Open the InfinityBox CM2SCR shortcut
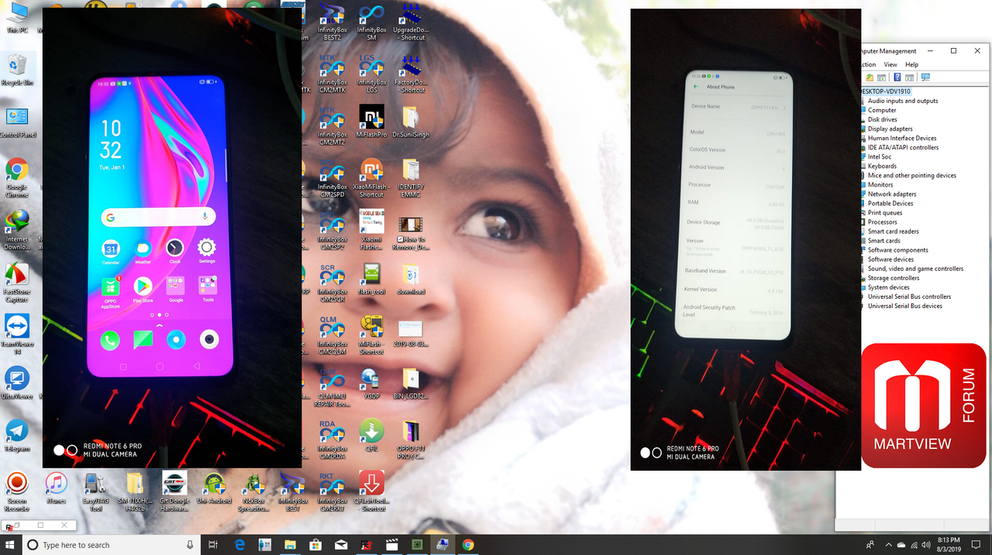This screenshot has height=555, width=992. (332, 283)
